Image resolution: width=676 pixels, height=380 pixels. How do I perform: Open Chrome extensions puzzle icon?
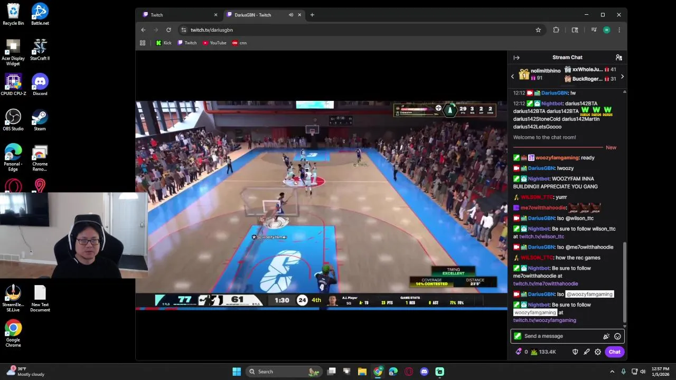556,30
